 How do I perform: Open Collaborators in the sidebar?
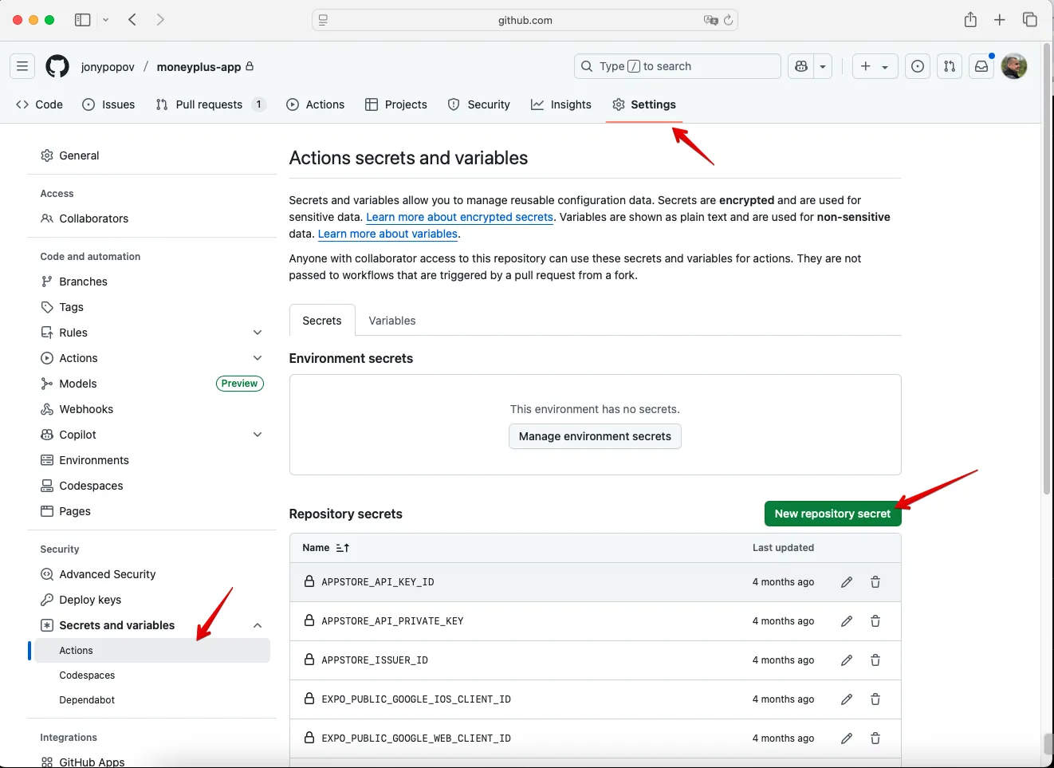point(152,219)
